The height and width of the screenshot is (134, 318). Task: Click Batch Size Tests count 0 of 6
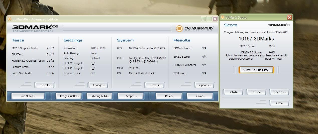coord(50,73)
